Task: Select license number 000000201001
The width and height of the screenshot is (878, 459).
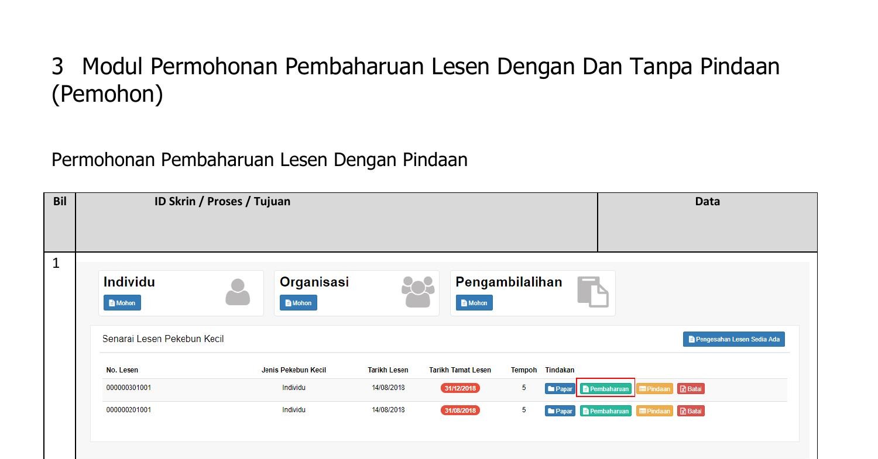Action: point(129,410)
